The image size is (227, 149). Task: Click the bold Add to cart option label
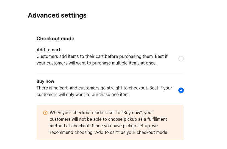(48, 50)
